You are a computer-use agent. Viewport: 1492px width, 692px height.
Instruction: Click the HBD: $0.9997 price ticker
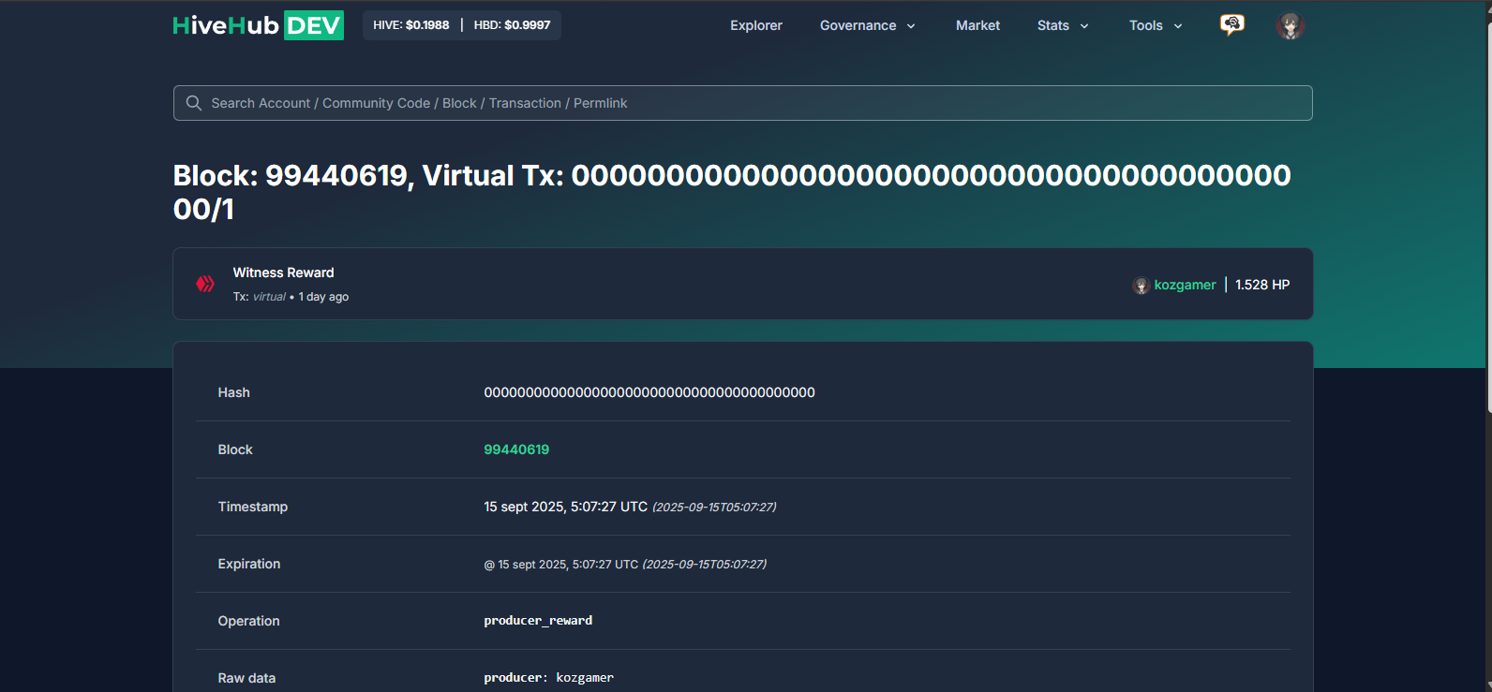513,25
